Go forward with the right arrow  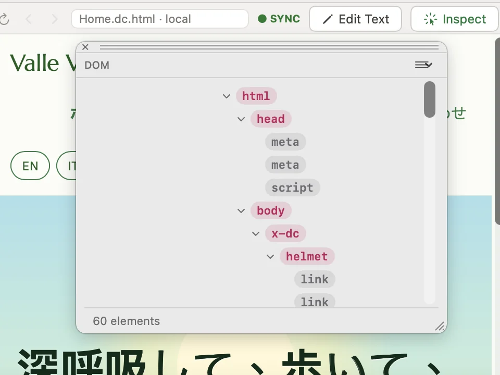(55, 19)
